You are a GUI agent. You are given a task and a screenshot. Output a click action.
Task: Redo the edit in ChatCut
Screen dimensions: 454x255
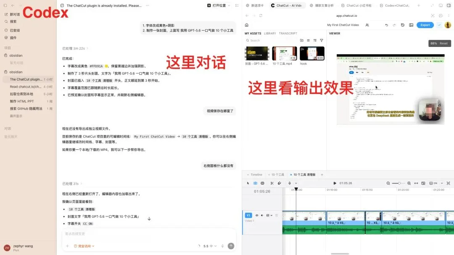pos(394,25)
